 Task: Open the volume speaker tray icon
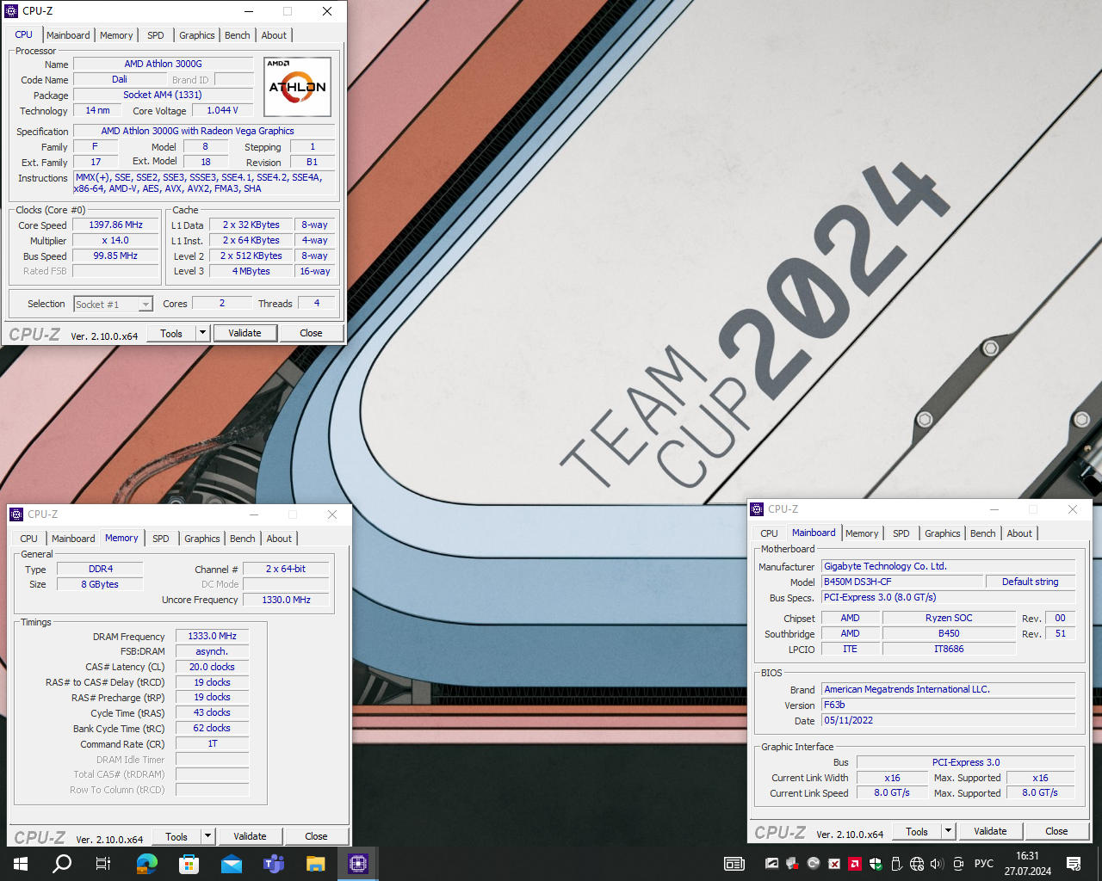click(937, 864)
